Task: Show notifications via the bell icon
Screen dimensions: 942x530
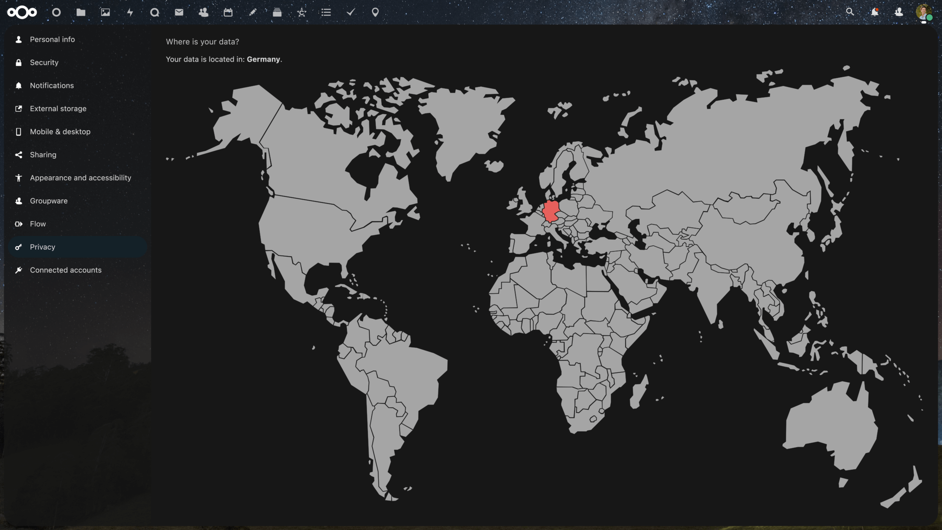Action: point(874,12)
